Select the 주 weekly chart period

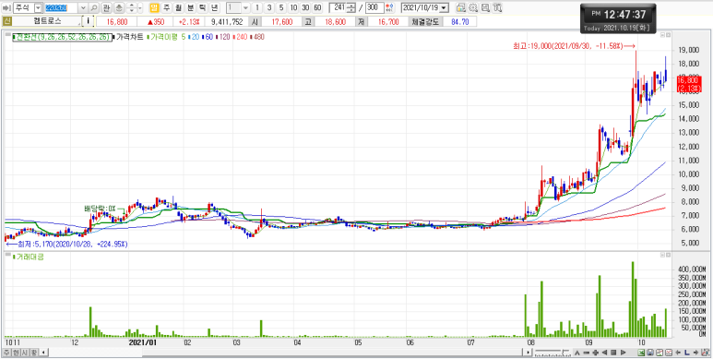click(x=166, y=7)
